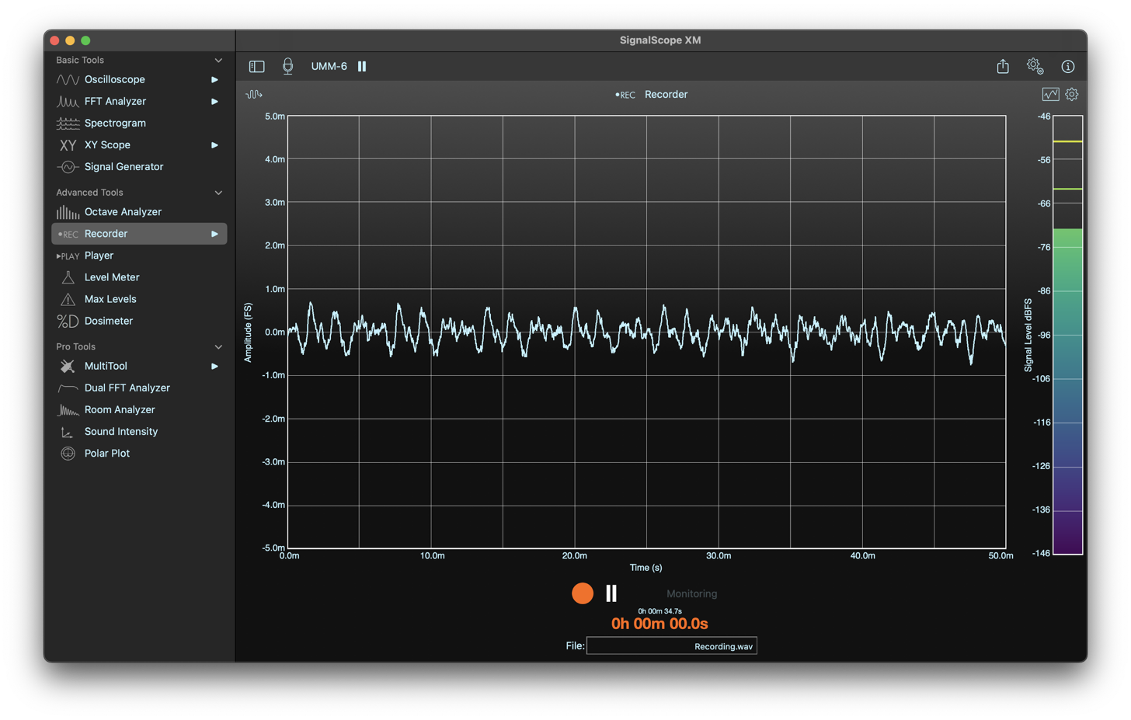1131x720 pixels.
Task: Select the Max Levels warning icon
Action: pos(68,299)
